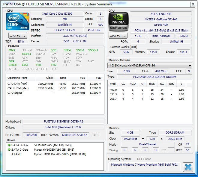The width and height of the screenshot is (198, 177).
Task: Open the CPU #0 selector dropdown
Action: (18, 36)
